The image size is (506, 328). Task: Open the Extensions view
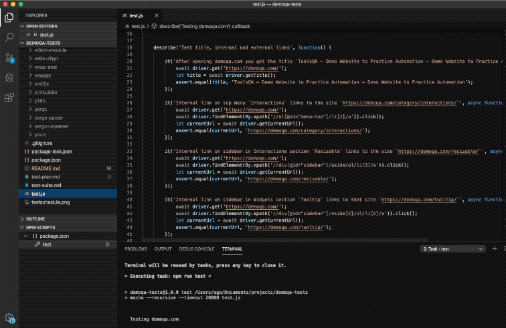point(9,98)
